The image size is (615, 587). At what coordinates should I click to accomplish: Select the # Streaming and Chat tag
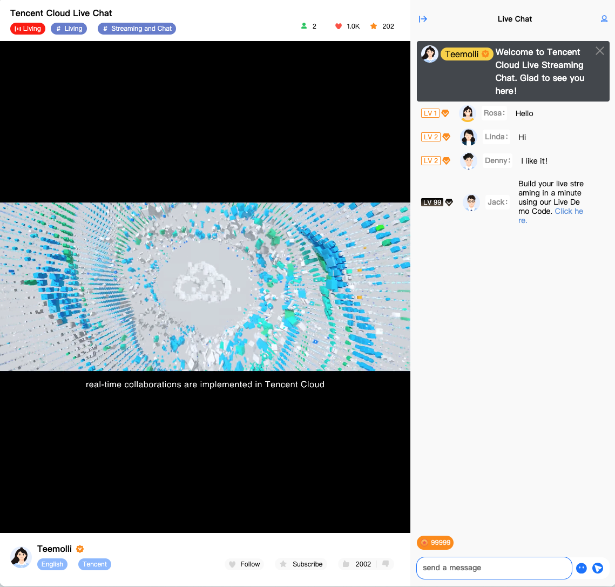coord(137,29)
